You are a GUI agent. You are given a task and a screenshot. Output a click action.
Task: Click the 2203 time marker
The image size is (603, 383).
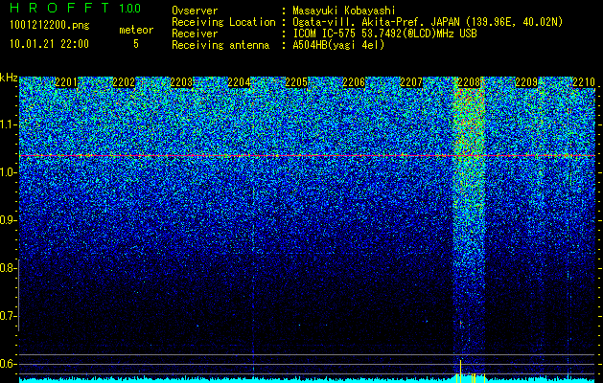click(181, 82)
